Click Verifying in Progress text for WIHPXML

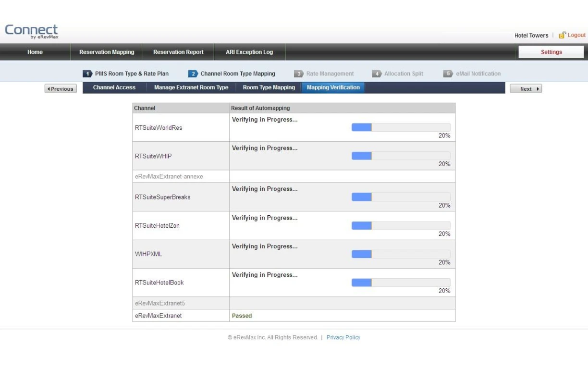tap(265, 246)
